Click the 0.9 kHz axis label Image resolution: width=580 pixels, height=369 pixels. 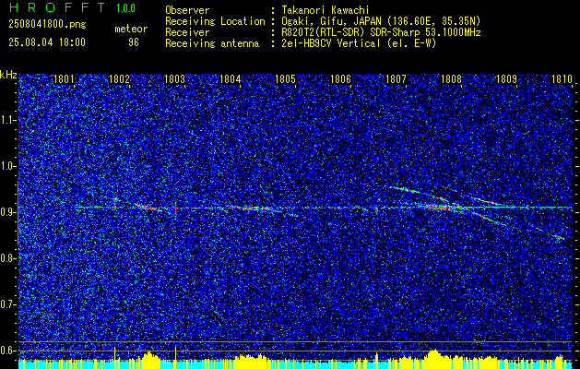(6, 212)
